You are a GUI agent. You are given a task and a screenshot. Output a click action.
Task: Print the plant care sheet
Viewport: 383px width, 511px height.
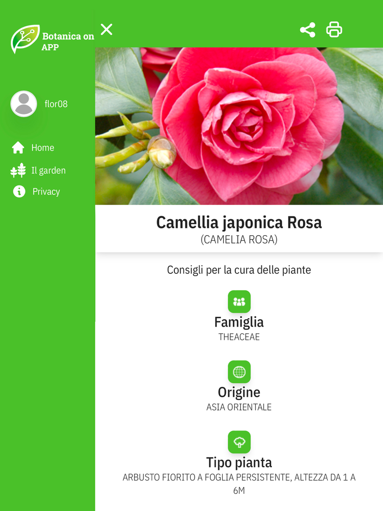[x=334, y=29]
